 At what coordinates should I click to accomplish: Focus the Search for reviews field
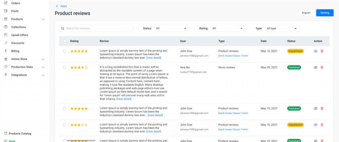(x=96, y=29)
